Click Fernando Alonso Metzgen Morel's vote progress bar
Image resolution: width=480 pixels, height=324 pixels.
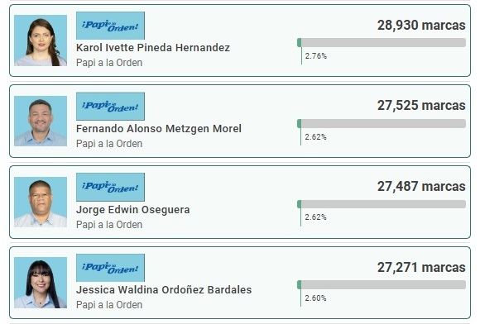click(x=382, y=123)
